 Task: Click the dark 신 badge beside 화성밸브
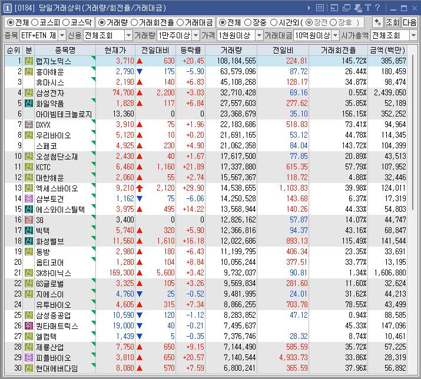tap(29, 241)
